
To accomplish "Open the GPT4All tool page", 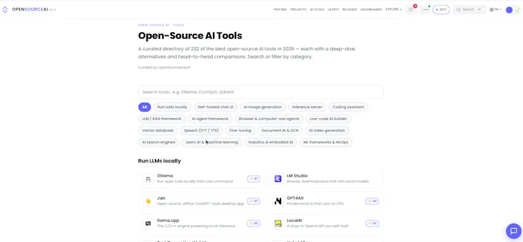I will 326,201.
